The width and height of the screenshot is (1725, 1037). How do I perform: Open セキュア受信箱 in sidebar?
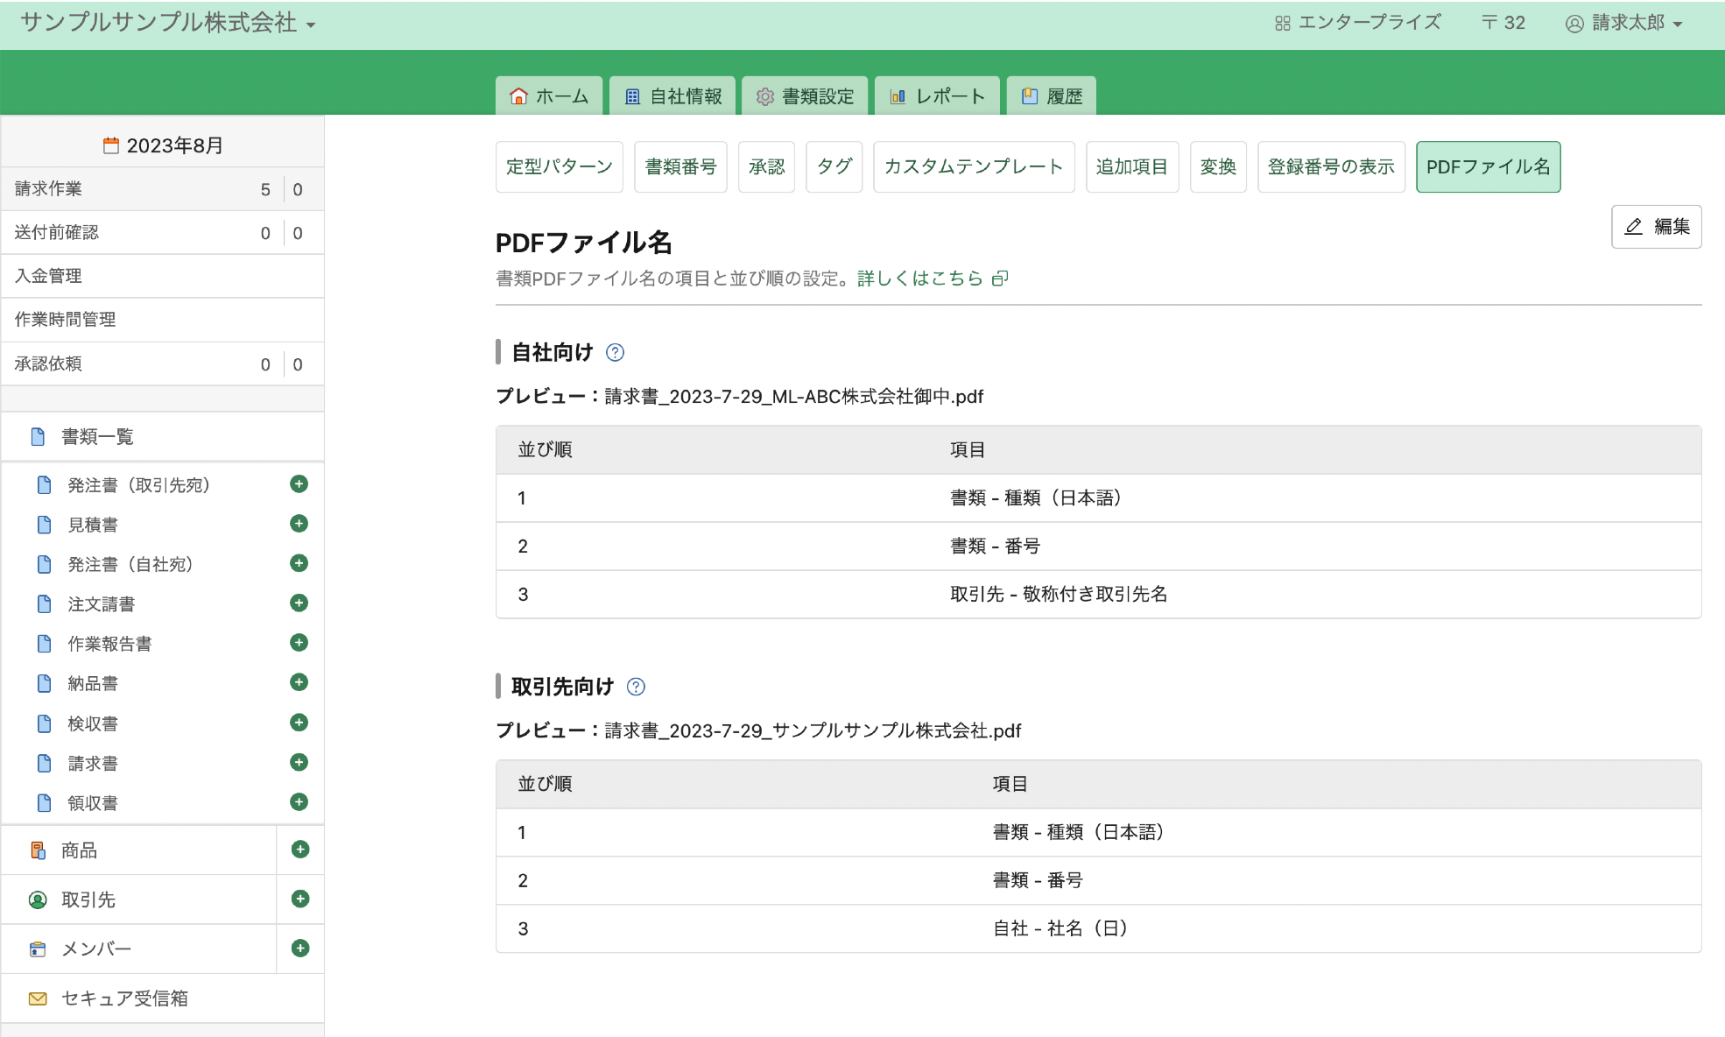tap(124, 998)
